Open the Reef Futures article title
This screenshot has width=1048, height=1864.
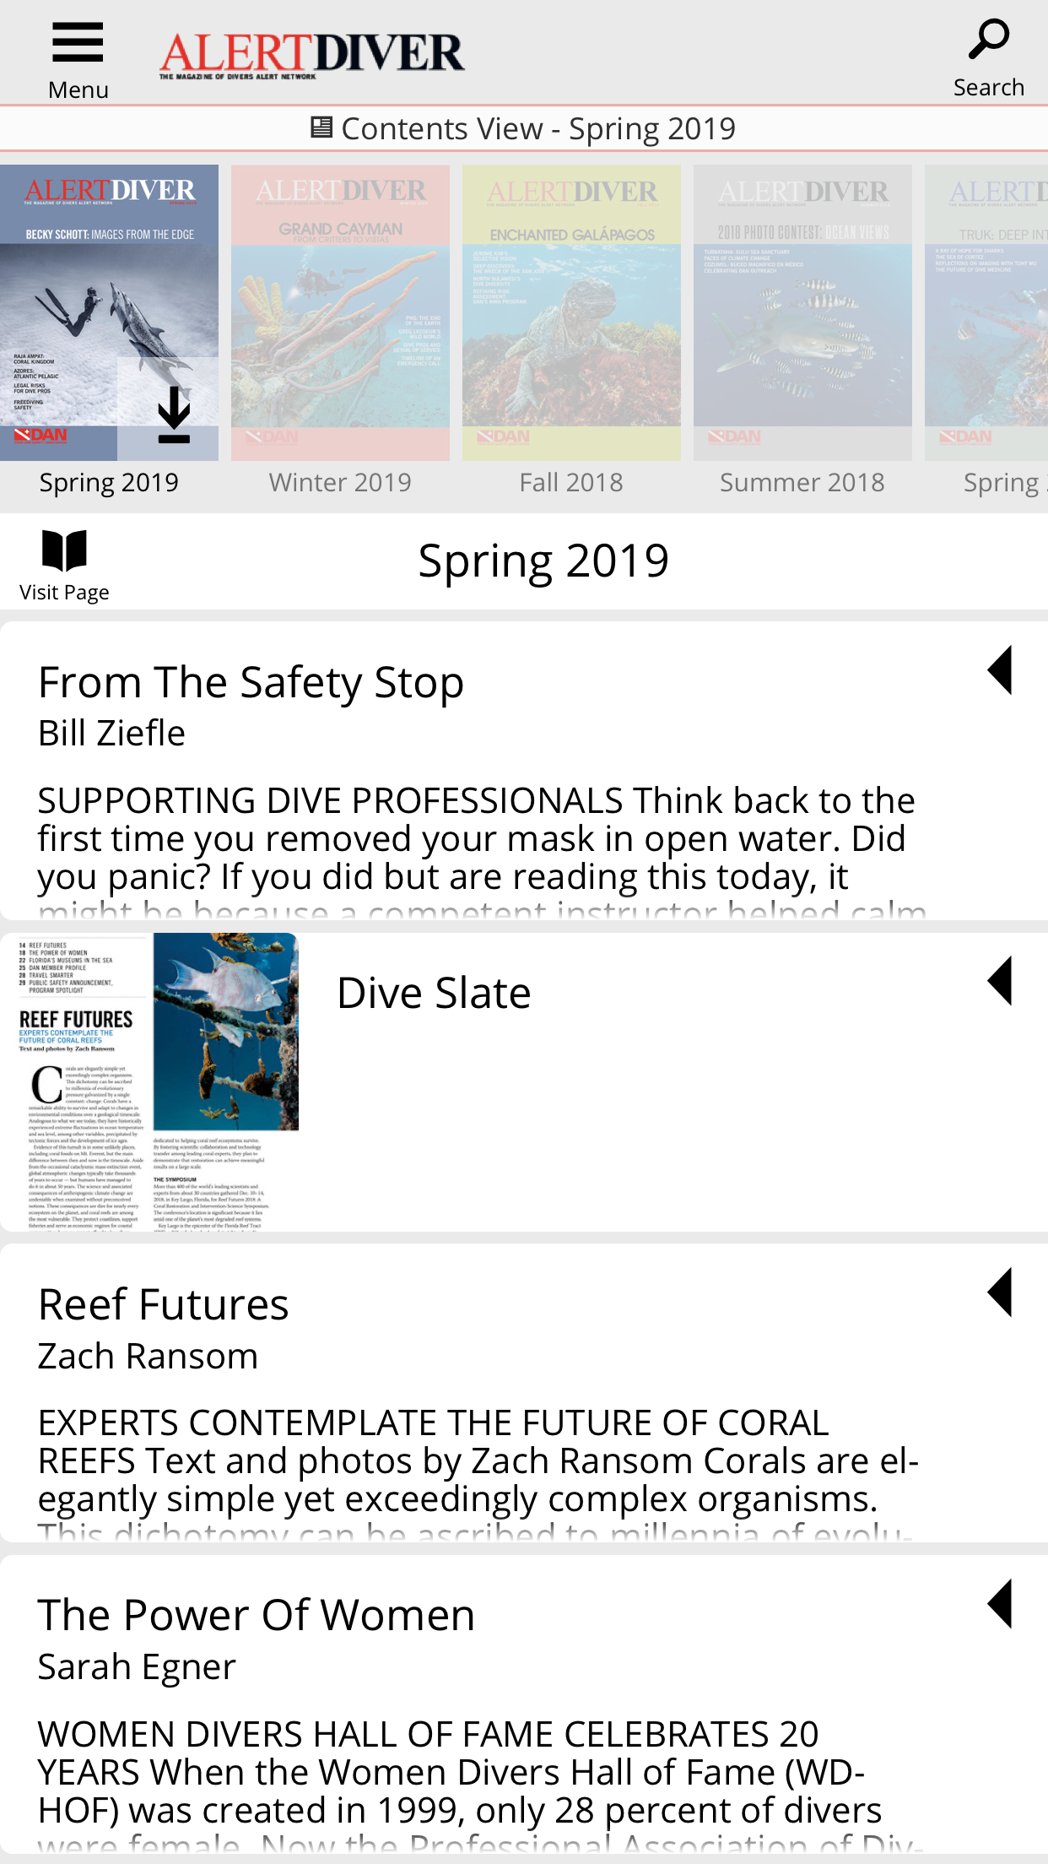[x=164, y=1304]
